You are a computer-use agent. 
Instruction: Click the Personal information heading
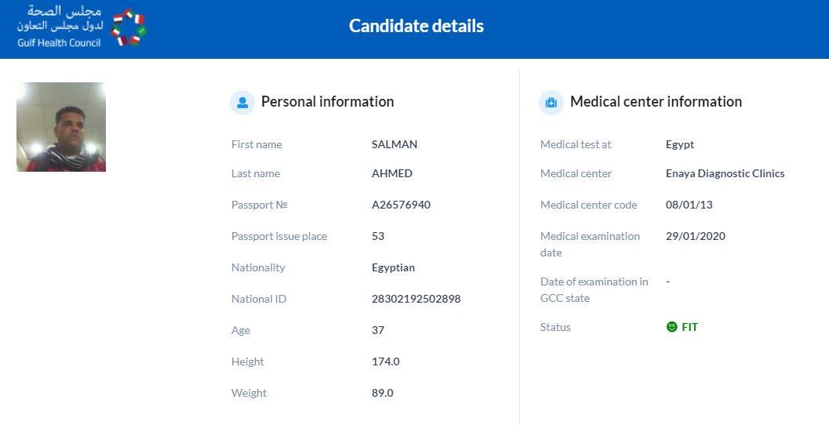pyautogui.click(x=327, y=101)
